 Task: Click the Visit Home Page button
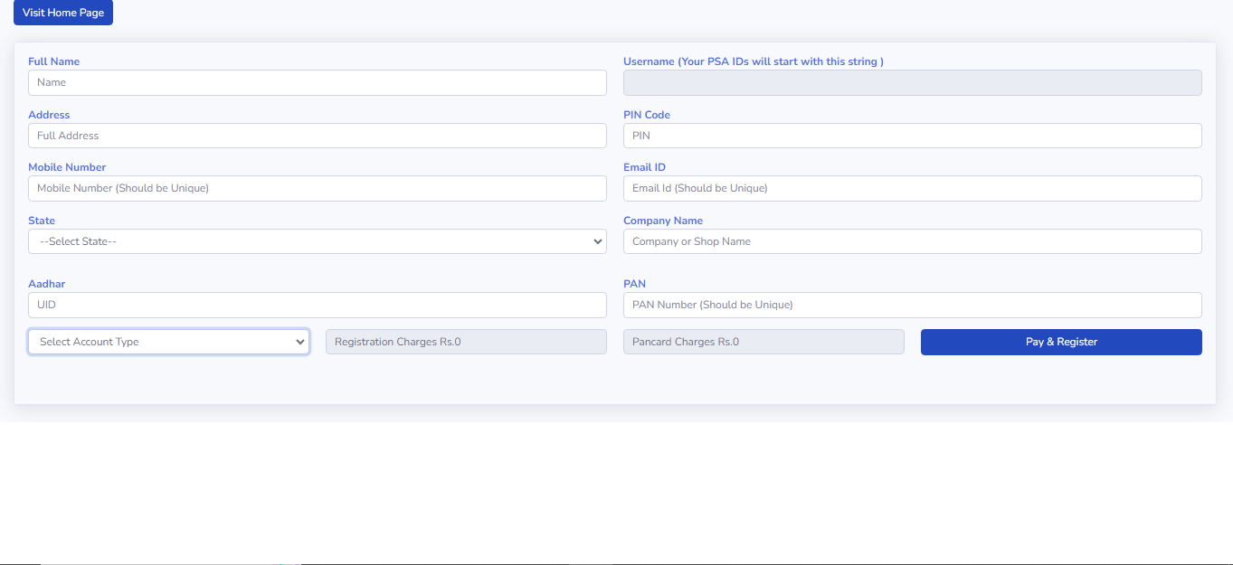(63, 13)
